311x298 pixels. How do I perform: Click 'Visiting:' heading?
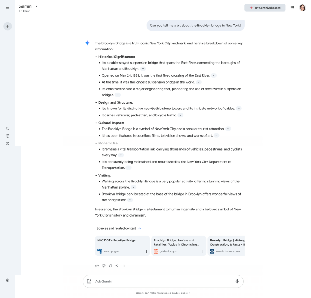[x=104, y=175]
